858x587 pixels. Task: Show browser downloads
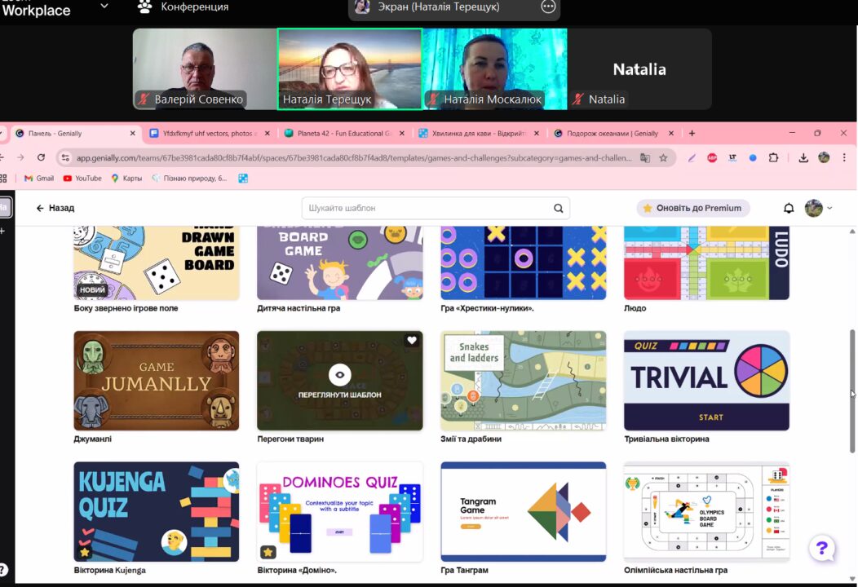tap(803, 157)
